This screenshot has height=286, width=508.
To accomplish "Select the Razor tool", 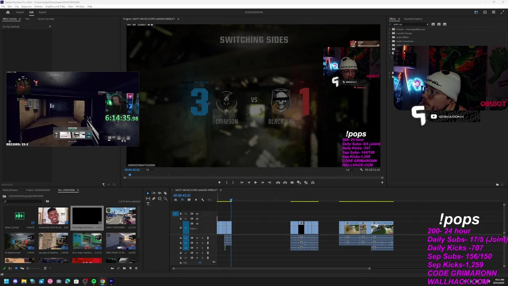I will 165,193.
